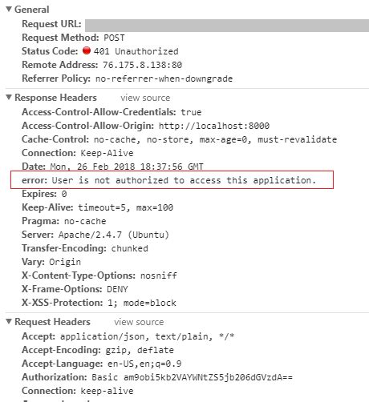The height and width of the screenshot is (402, 369).
Task: Select the Authorization Basic token value
Action: [193, 377]
